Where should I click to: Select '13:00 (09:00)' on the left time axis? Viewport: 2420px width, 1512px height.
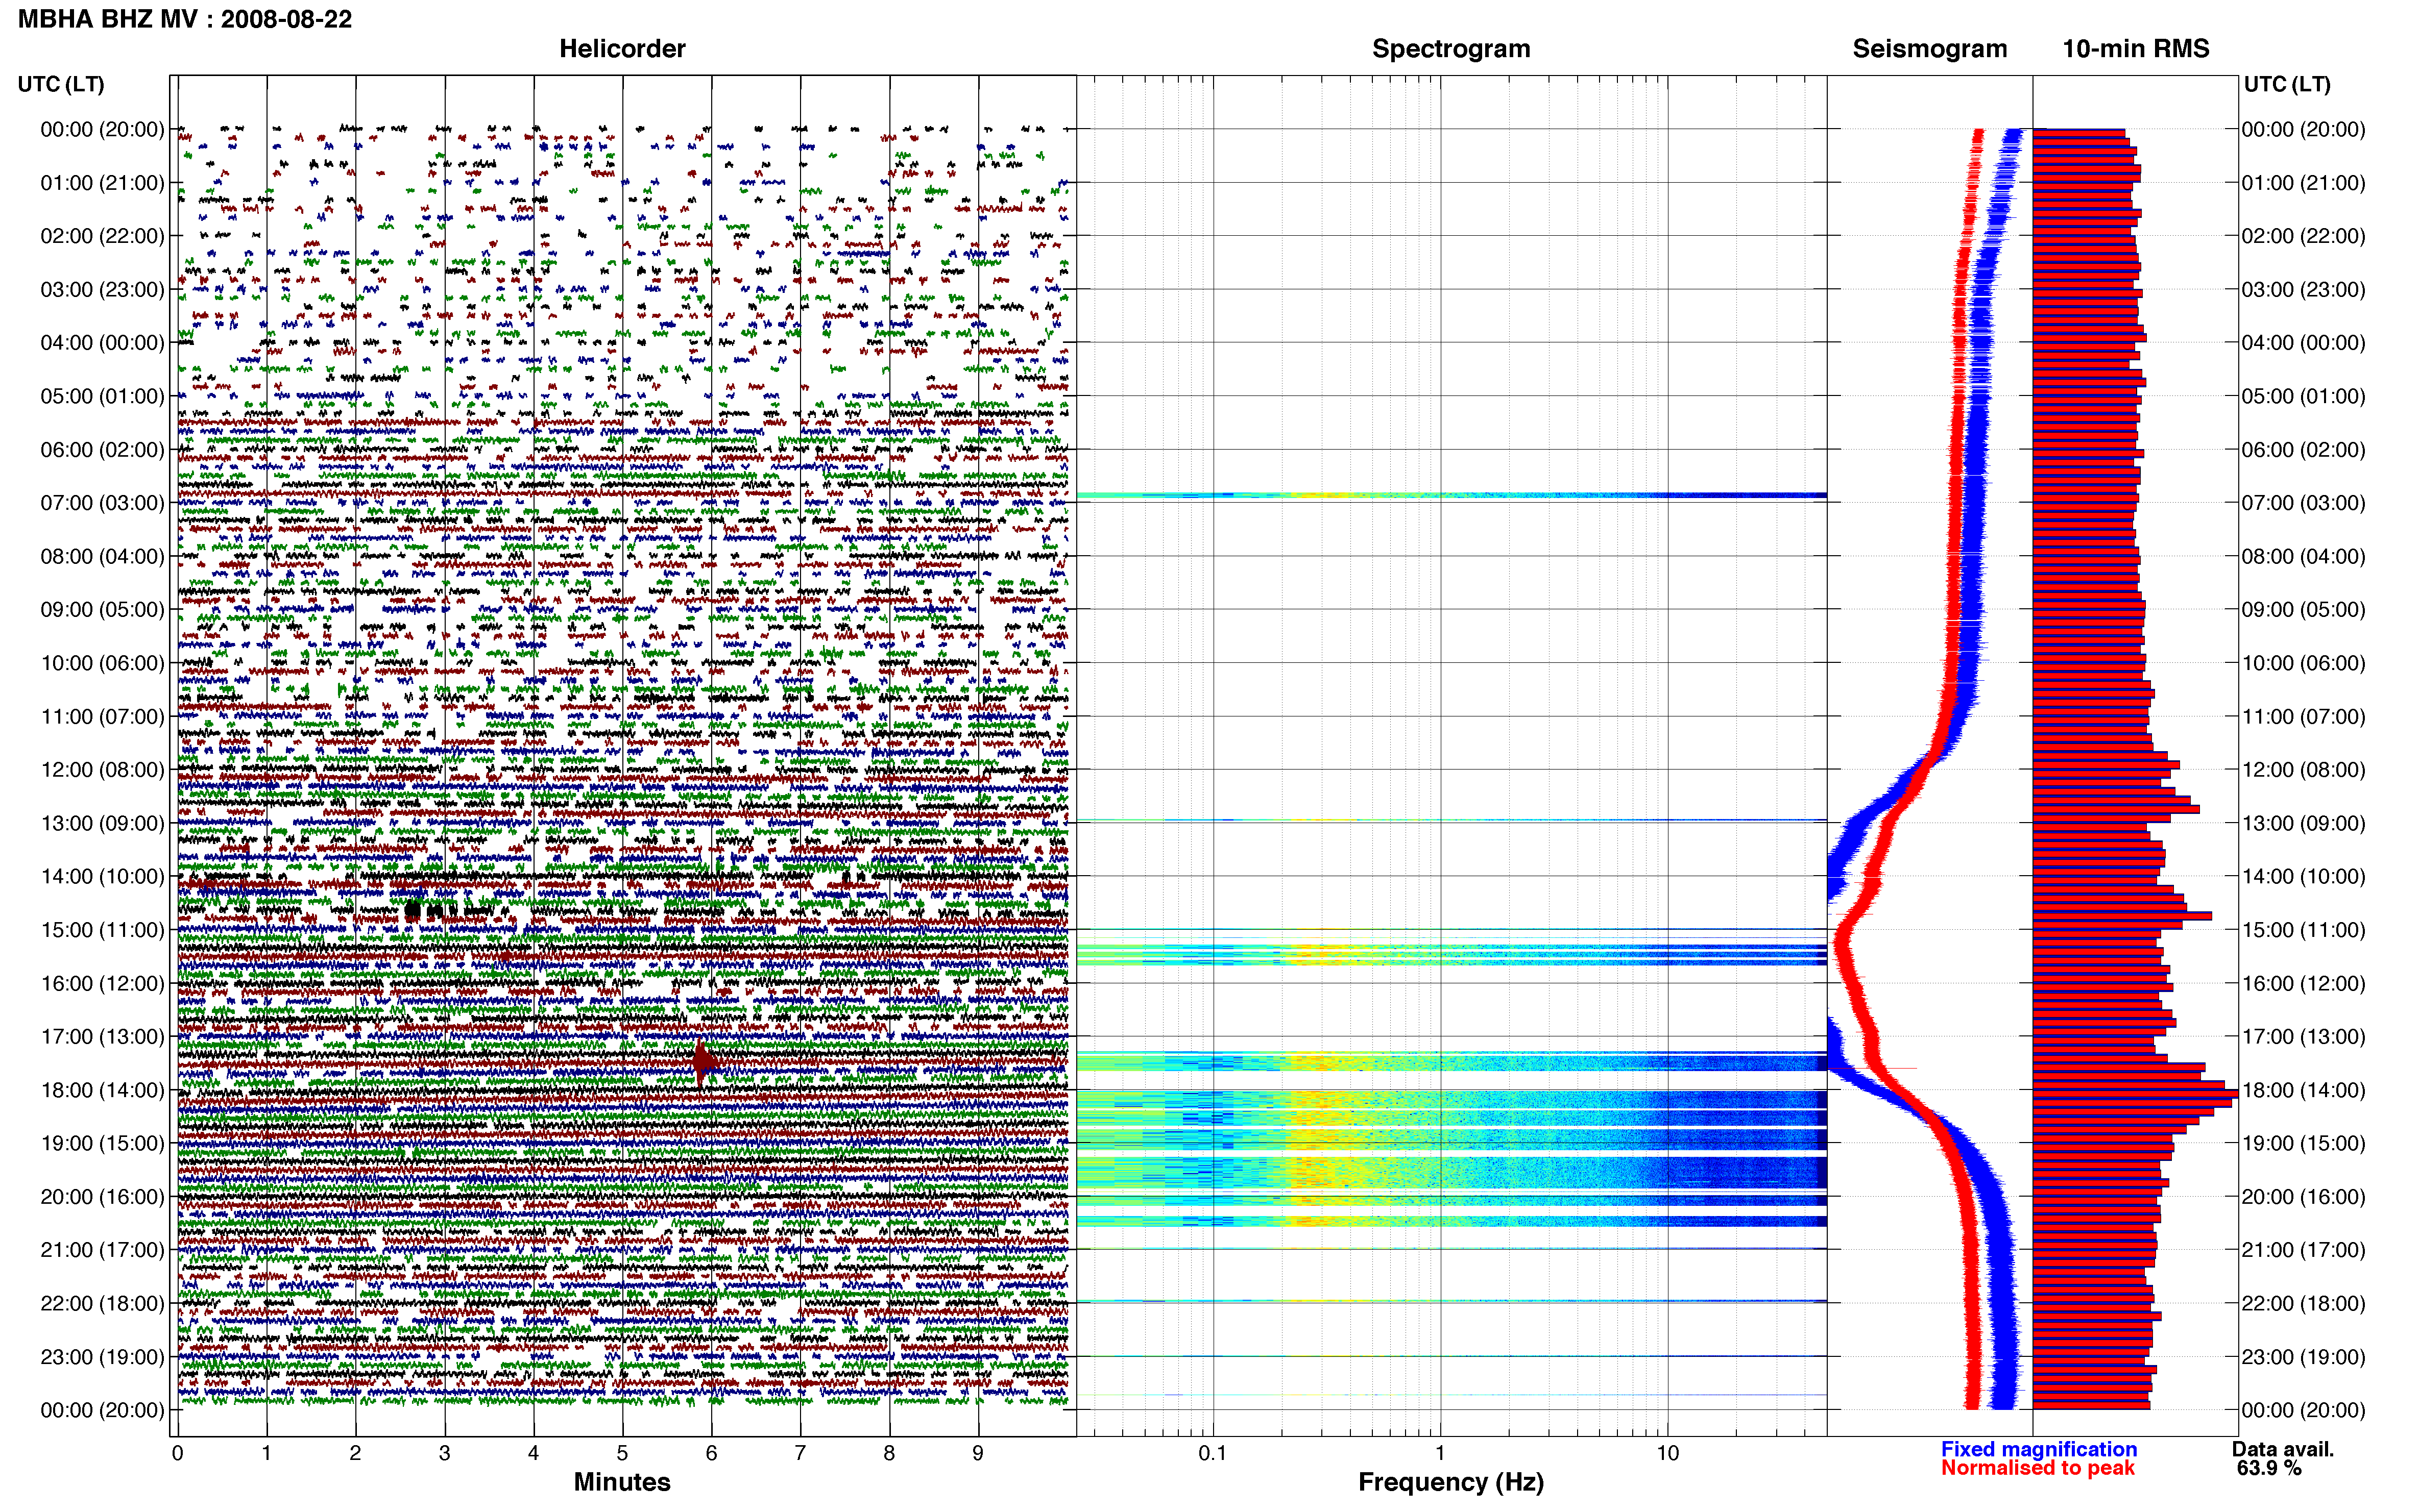coord(102,823)
